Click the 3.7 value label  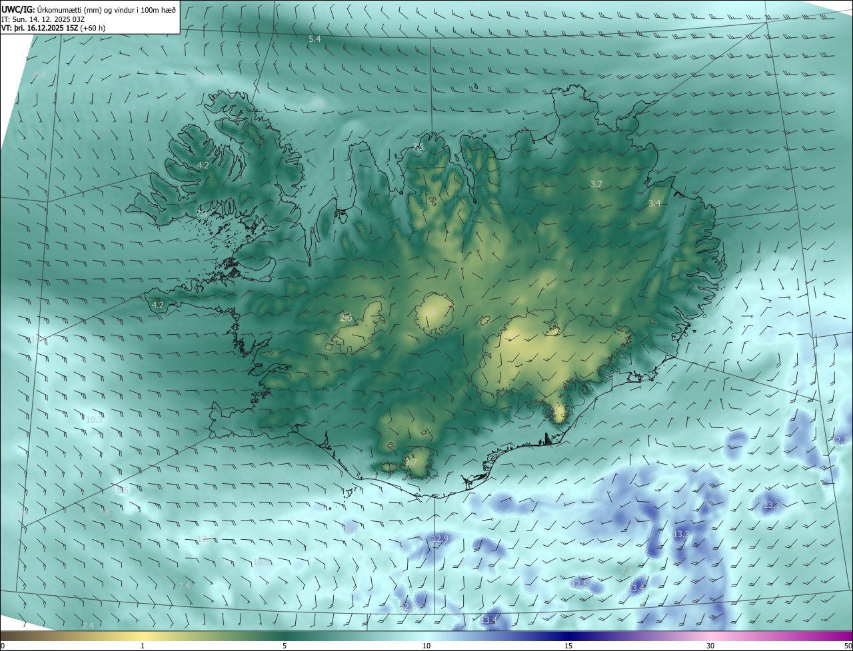coord(596,184)
